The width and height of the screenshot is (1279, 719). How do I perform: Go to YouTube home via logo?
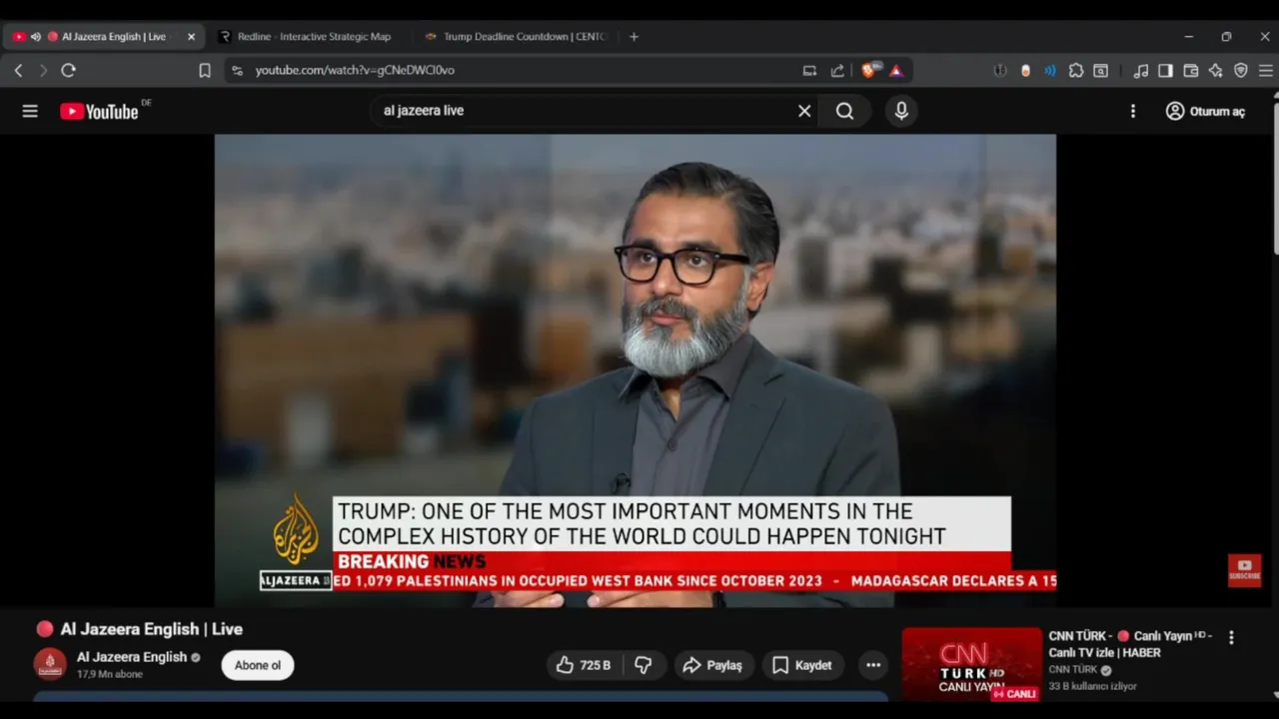click(x=99, y=111)
